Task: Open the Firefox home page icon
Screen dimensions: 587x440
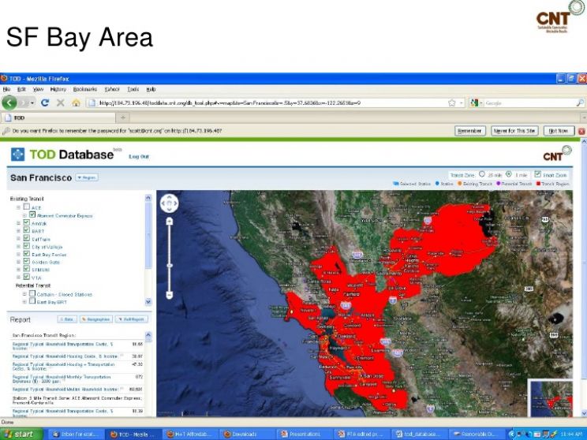Action: coord(76,103)
